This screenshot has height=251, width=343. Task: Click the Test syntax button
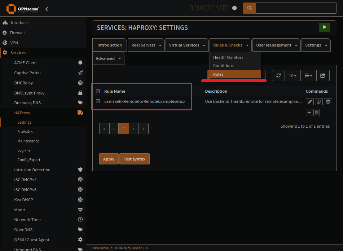coord(135,159)
